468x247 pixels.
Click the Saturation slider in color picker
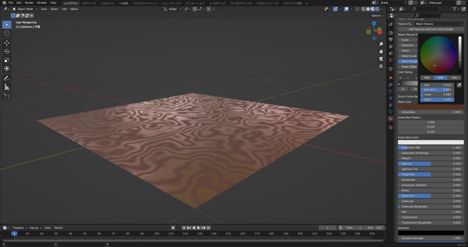point(437,90)
